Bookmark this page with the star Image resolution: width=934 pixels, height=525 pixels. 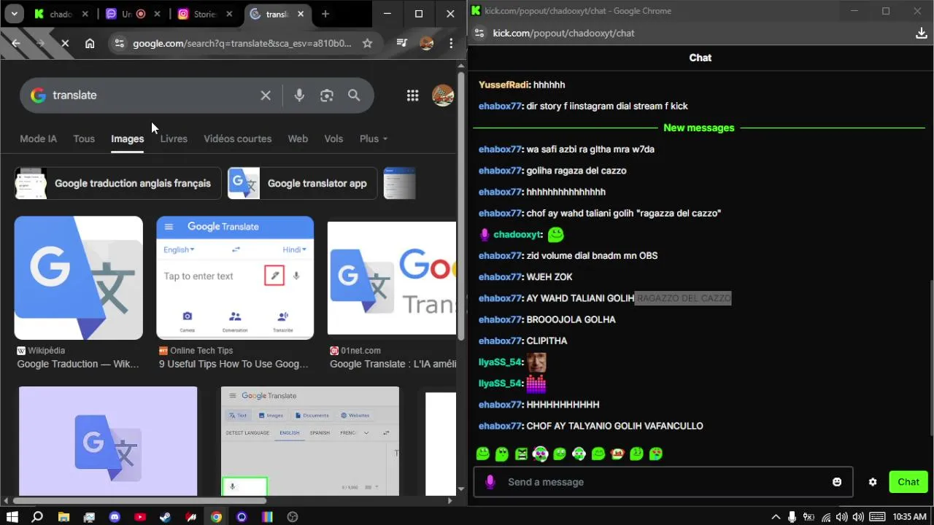coord(368,43)
